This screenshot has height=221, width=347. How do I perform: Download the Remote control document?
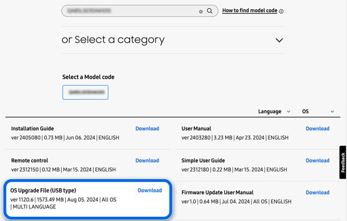tap(147, 161)
